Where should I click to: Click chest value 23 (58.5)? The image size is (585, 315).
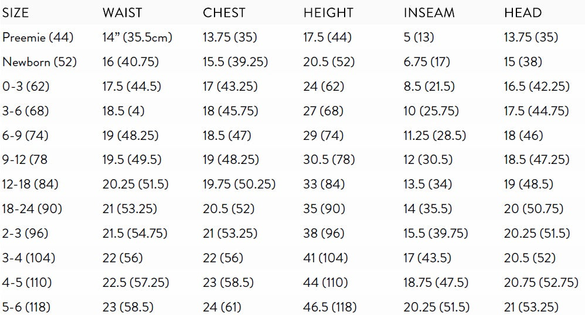pos(228,283)
